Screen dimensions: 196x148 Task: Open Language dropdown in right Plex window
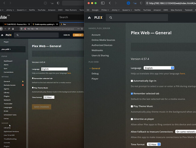click(x=159, y=68)
